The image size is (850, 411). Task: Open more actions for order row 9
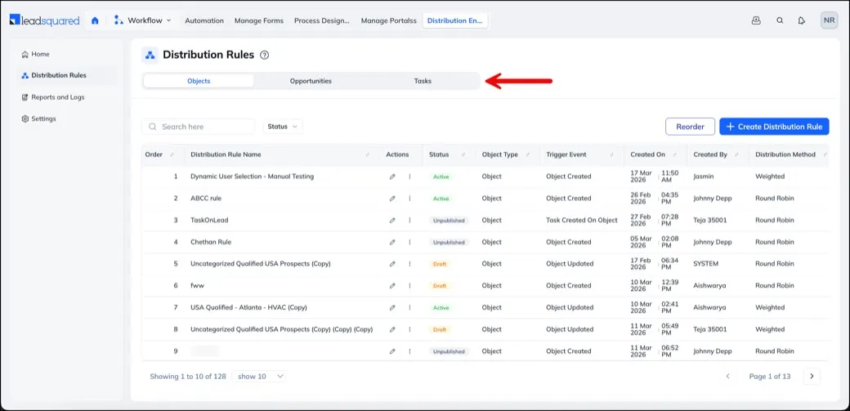click(x=409, y=351)
